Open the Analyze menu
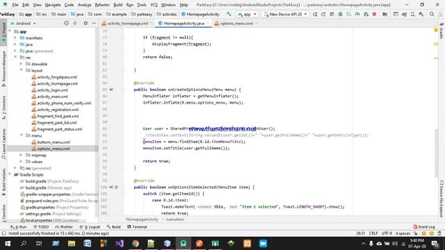 [x=84, y=5]
